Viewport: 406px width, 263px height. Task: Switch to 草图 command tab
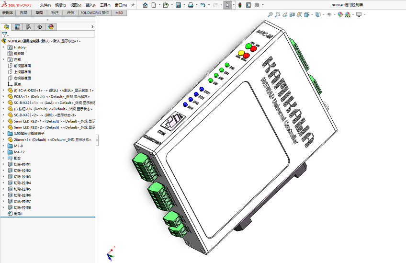[x=39, y=13]
